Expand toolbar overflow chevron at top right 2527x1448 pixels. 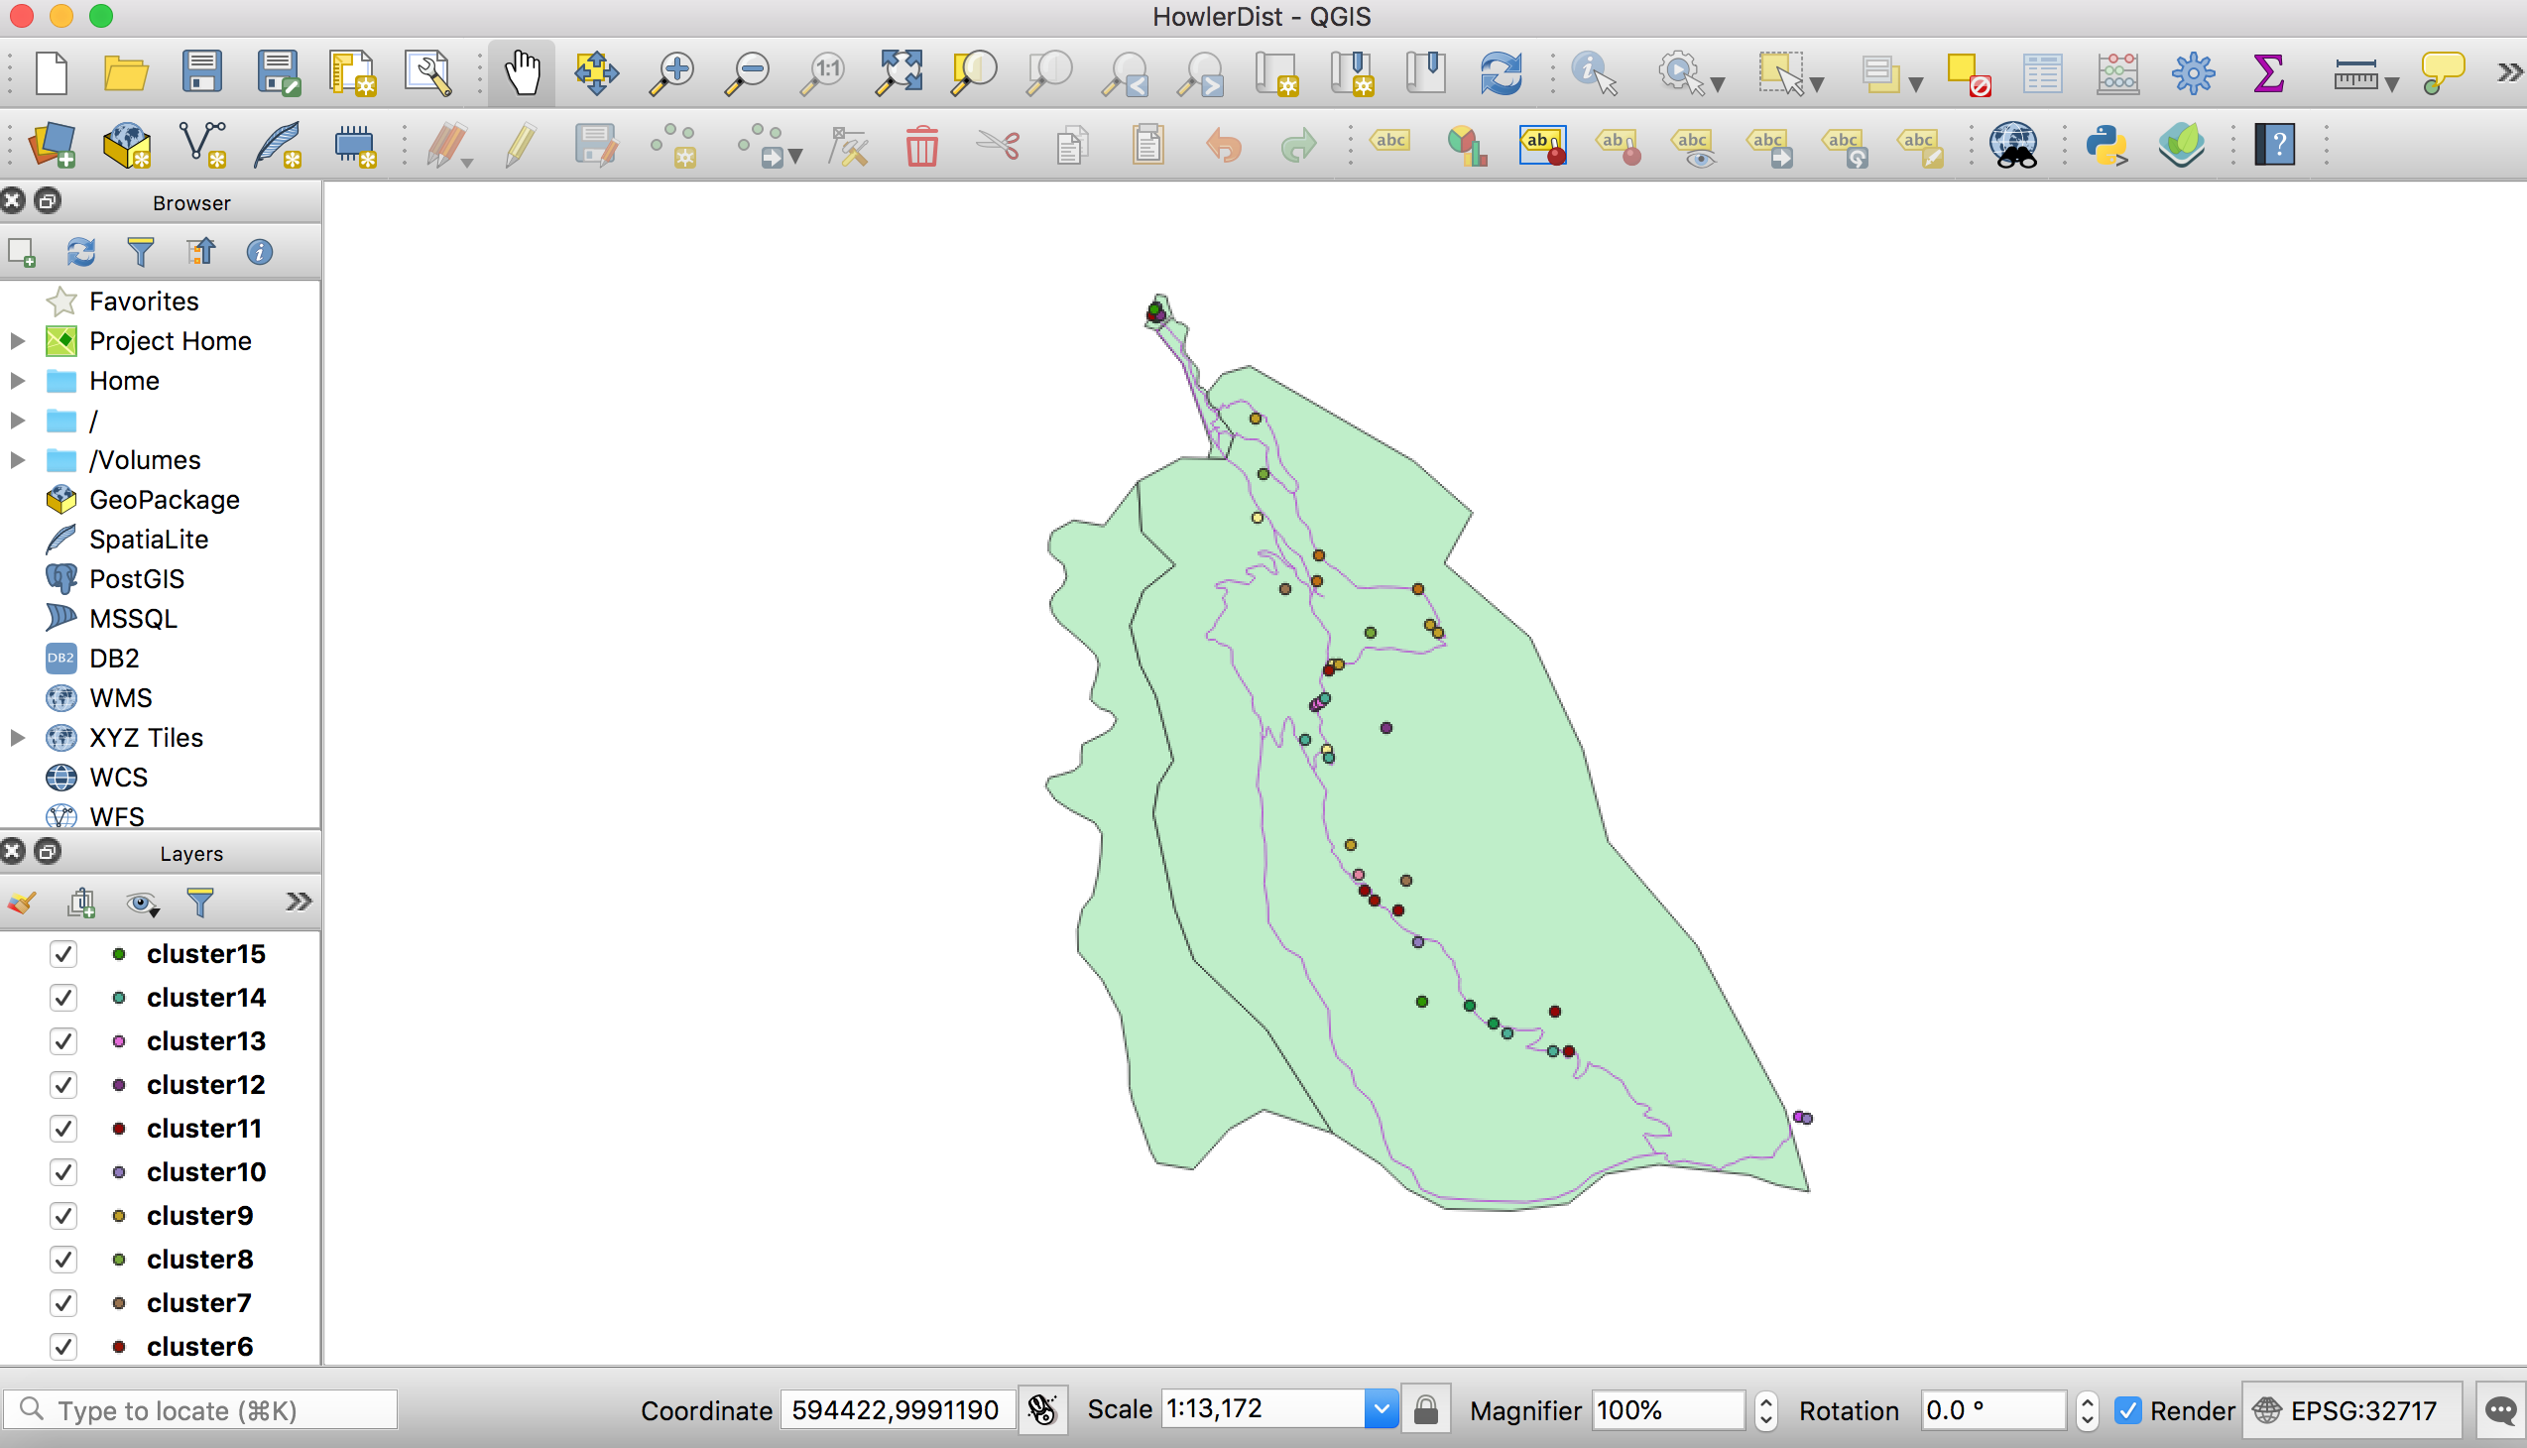(2509, 72)
